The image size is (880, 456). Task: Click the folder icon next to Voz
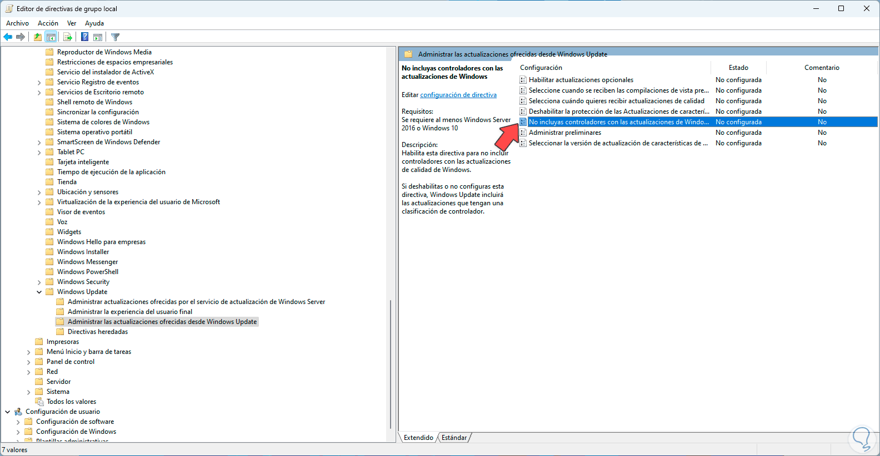pos(49,222)
